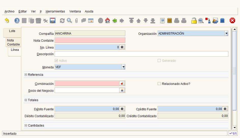Image resolution: width=240 pixels, height=138 pixels.
Task: Click the Refresh arrows toolbar icon
Action: point(62,21)
